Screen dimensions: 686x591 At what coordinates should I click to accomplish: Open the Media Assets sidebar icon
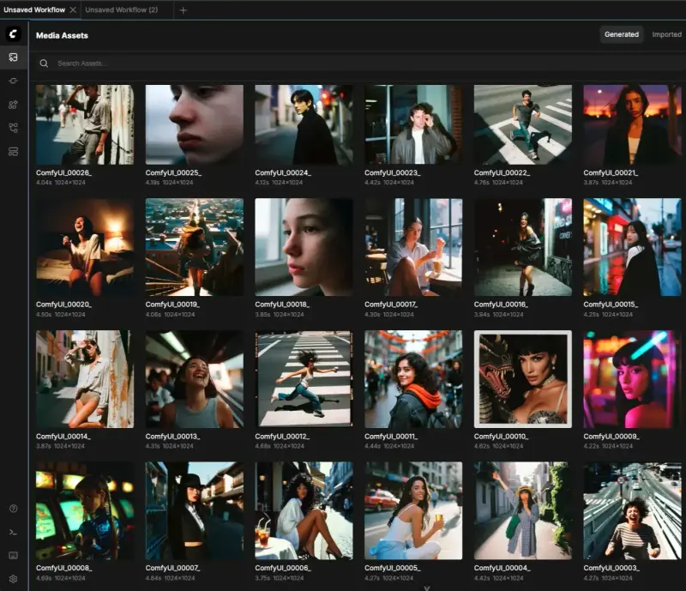pos(13,57)
